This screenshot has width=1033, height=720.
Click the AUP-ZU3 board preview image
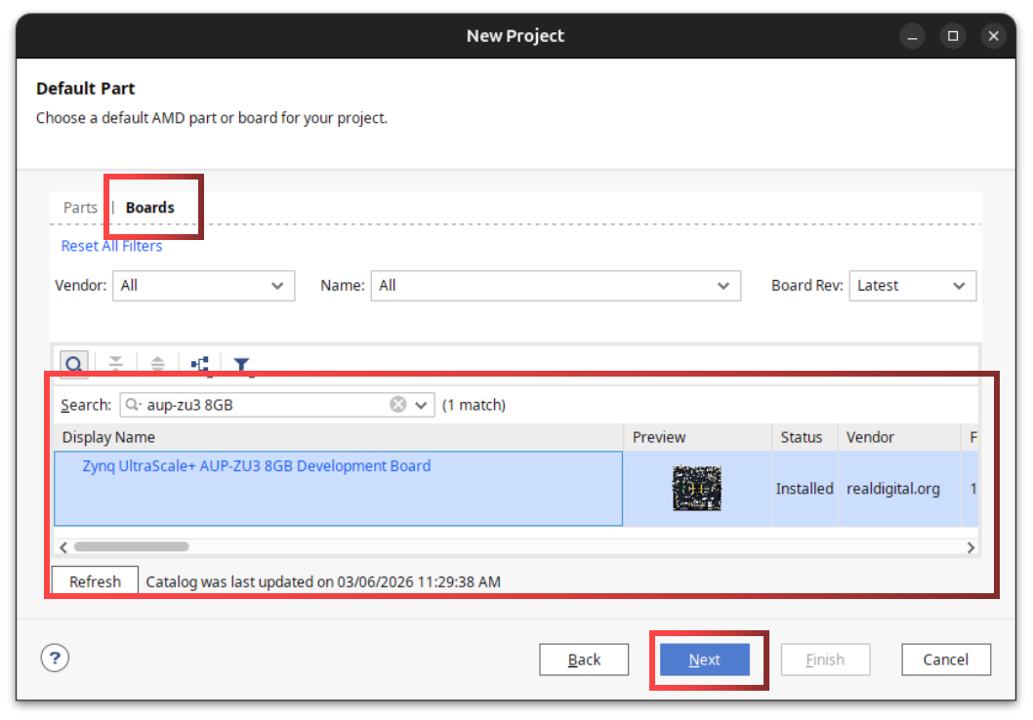pyautogui.click(x=696, y=488)
